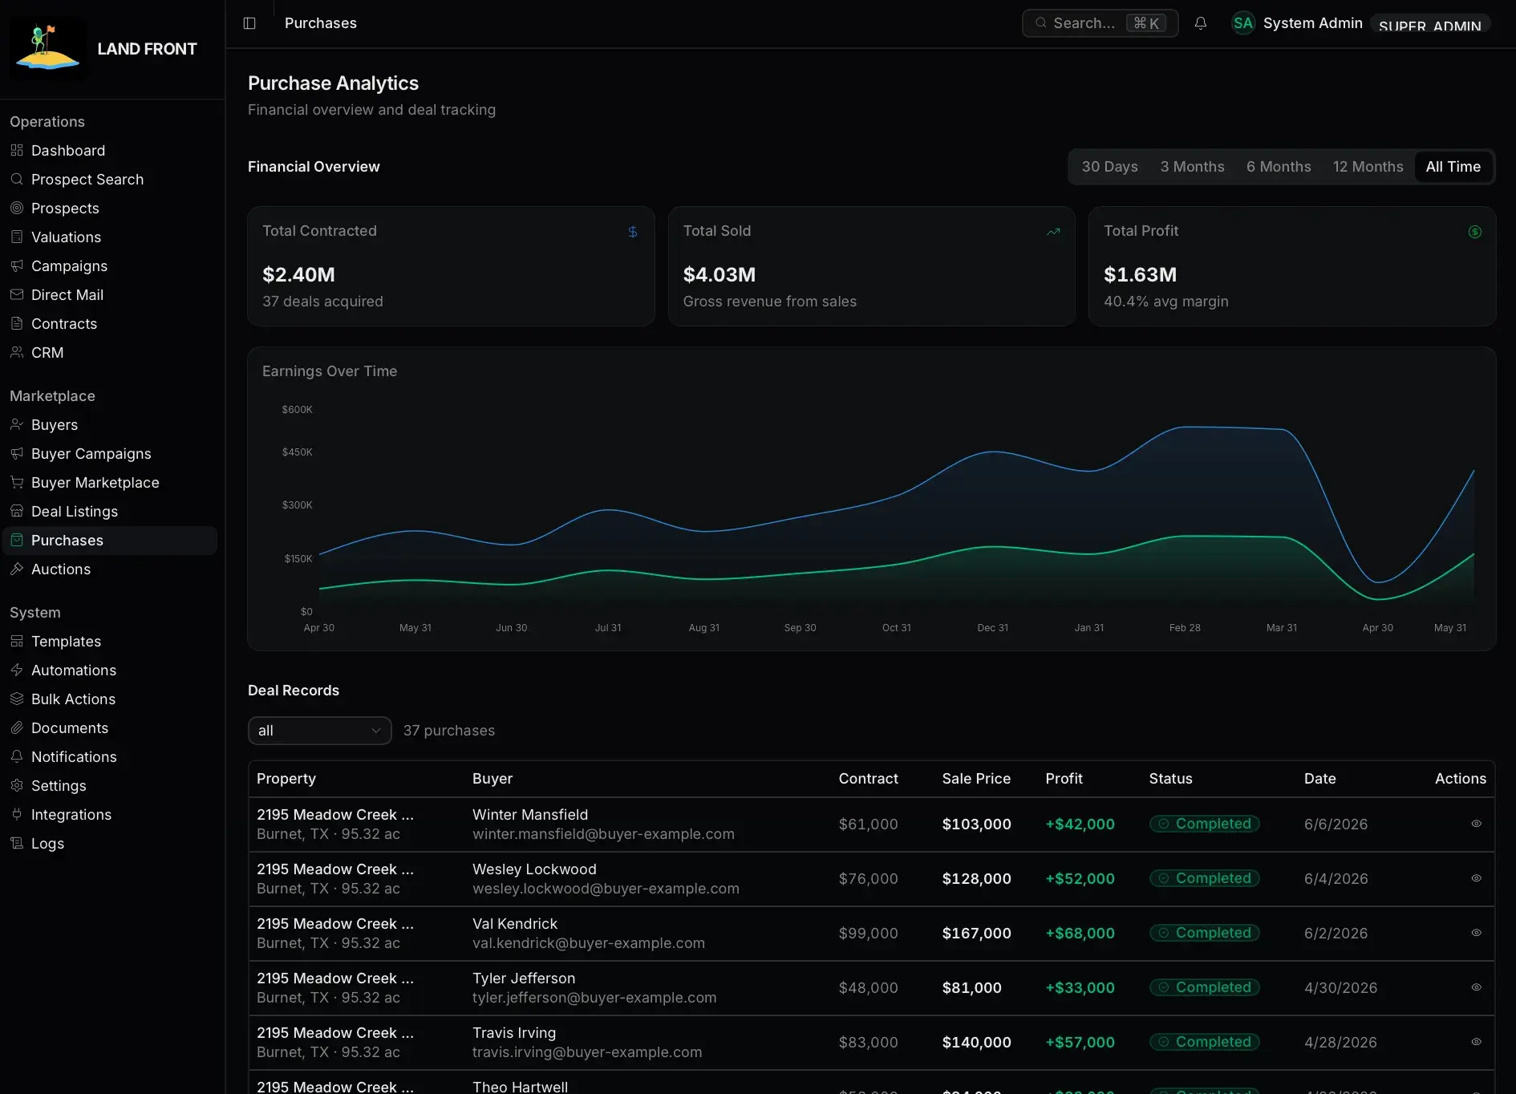The width and height of the screenshot is (1516, 1094).
Task: Click the $167,000 sale price
Action: pos(976,933)
